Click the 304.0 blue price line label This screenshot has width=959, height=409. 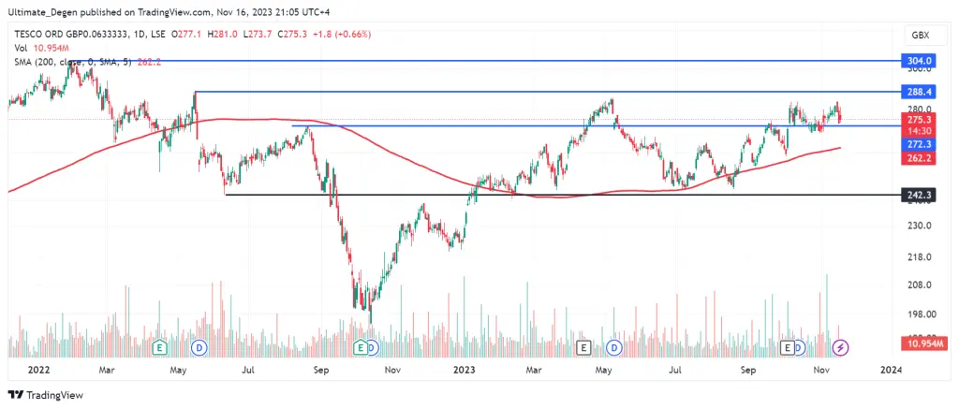[920, 61]
